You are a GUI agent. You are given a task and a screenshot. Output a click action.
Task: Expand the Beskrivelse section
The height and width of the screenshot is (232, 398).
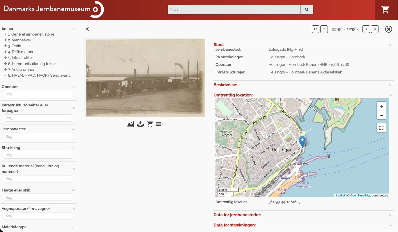click(x=391, y=85)
